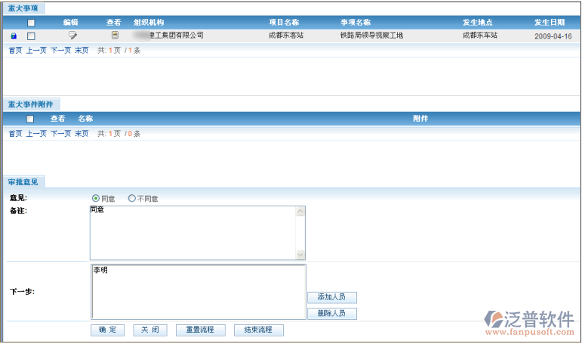Click the 结束流程 button
Screen dimensions: 582x344
[259, 330]
